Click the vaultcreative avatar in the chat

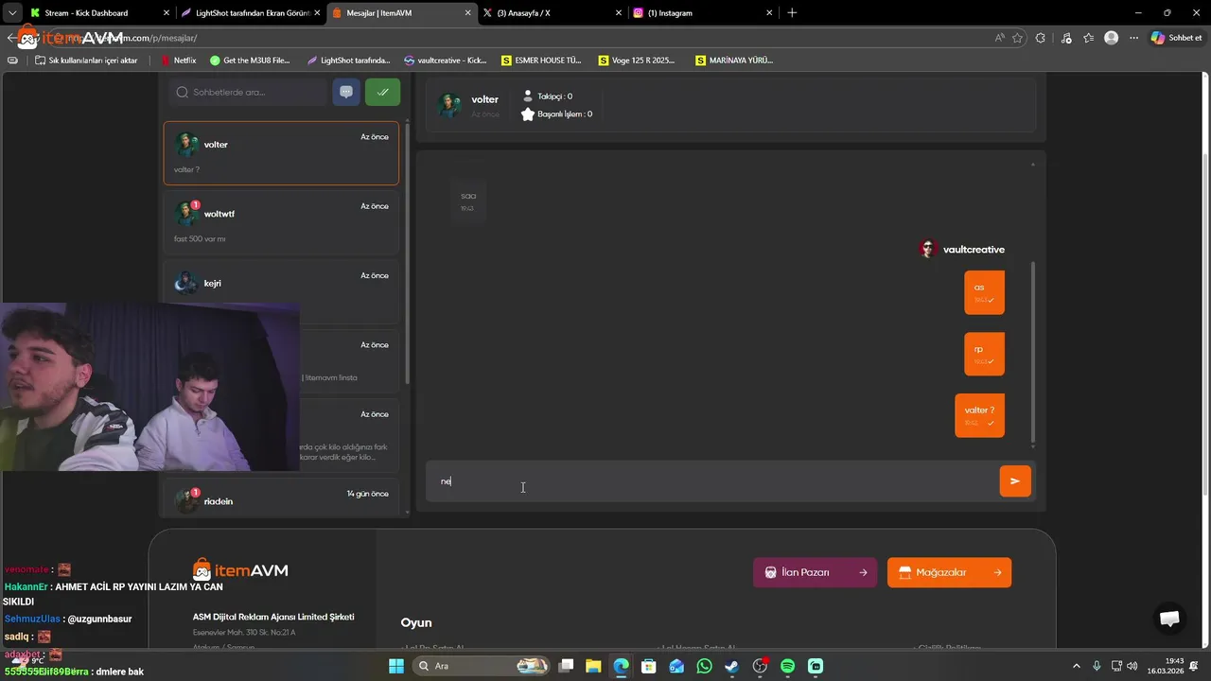928,249
